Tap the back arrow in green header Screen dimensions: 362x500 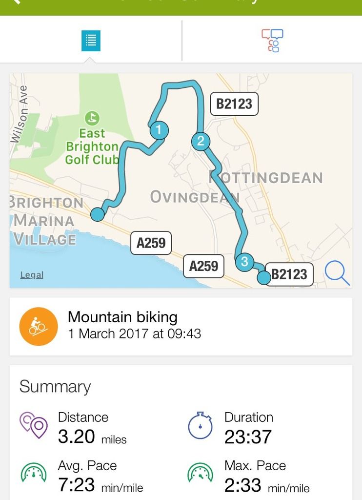(x=17, y=2)
